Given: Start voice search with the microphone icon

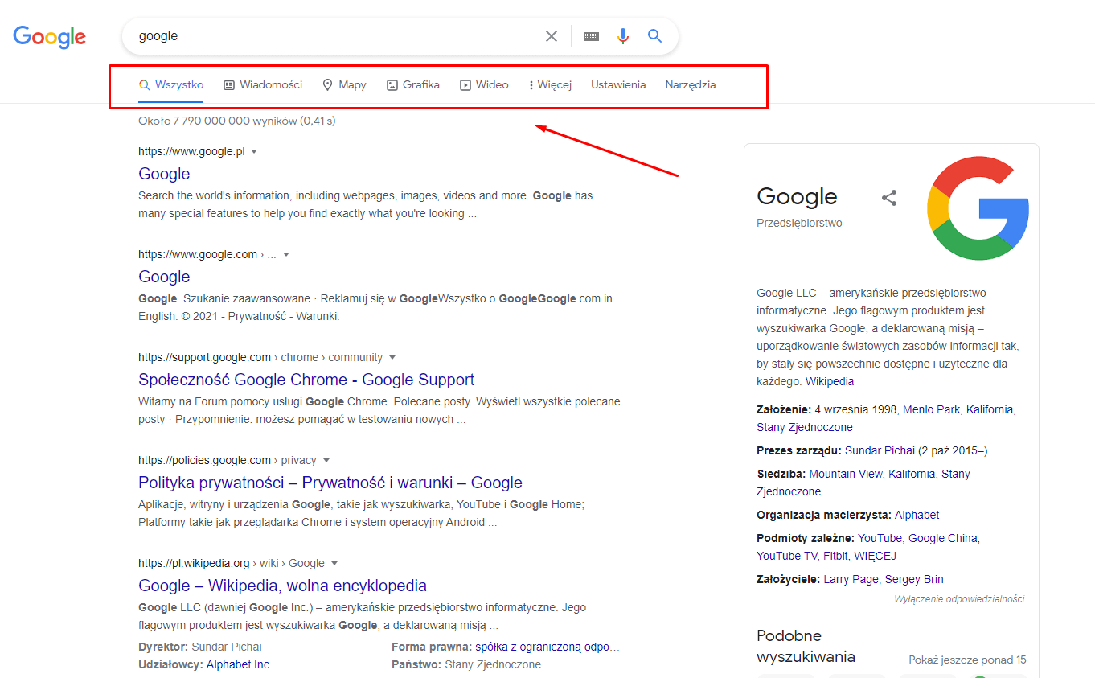Looking at the screenshot, I should [x=622, y=36].
